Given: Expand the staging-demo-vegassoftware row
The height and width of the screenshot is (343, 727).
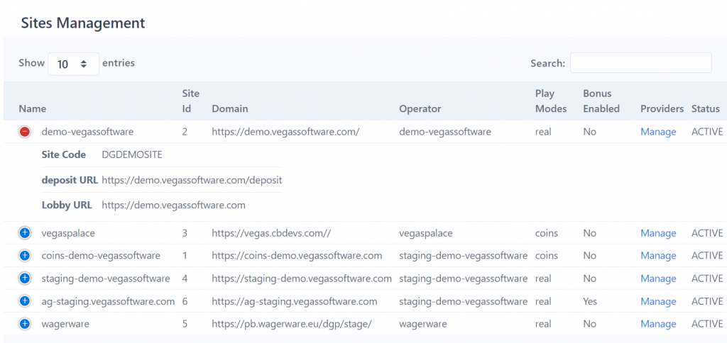Looking at the screenshot, I should click(25, 279).
